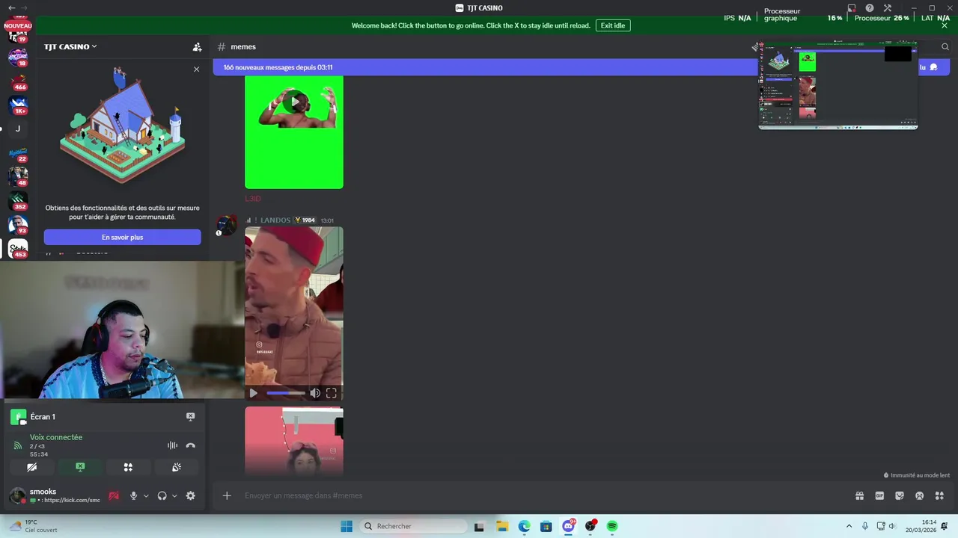Open the pink video thumbnail below
Viewport: 958px width, 538px height.
(294, 441)
